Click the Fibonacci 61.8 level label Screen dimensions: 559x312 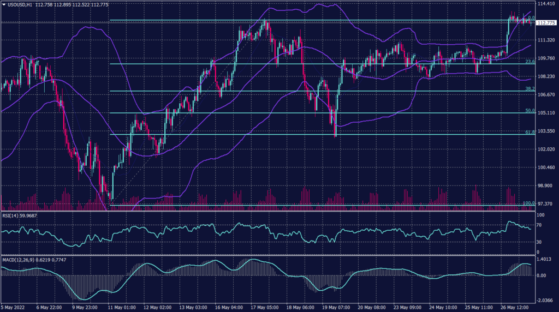click(x=528, y=132)
